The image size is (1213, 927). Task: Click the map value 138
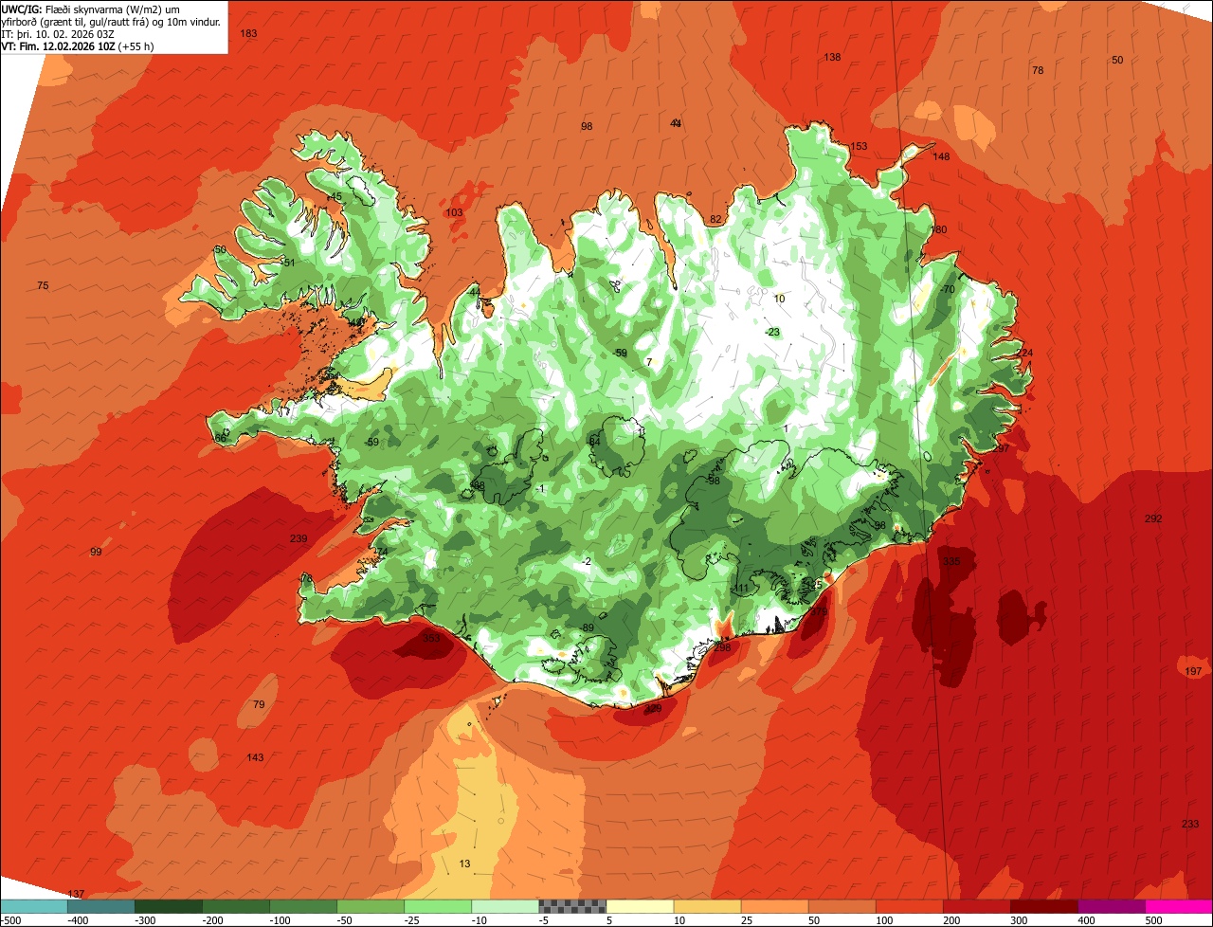[832, 57]
